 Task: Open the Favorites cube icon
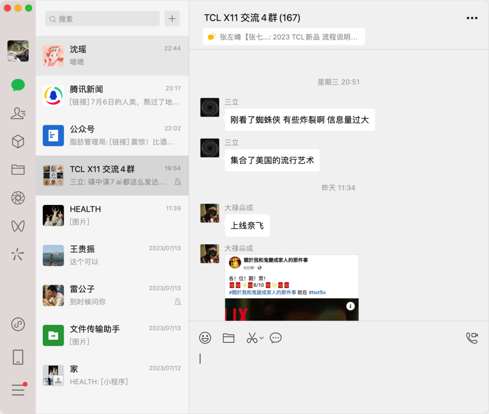click(x=18, y=142)
